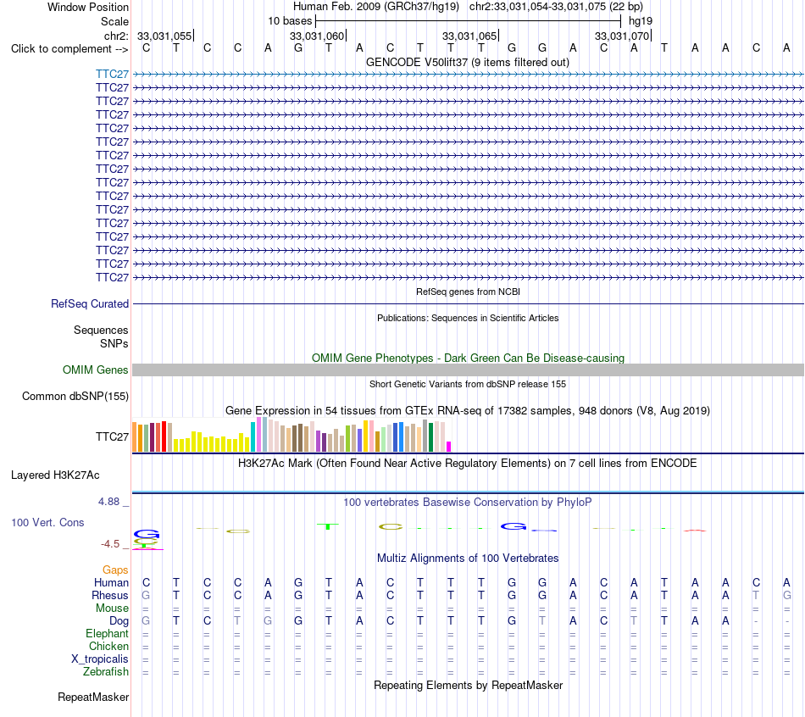The image size is (805, 717).
Task: Select the Window Position header text
Action: pos(88,7)
